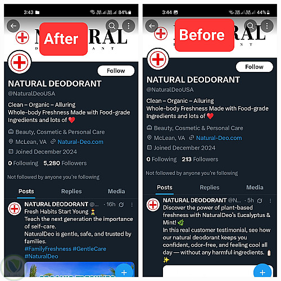Tap the back arrow in the After screenshot
Image resolution: width=281 pixels, height=281 pixels.
tap(13, 26)
